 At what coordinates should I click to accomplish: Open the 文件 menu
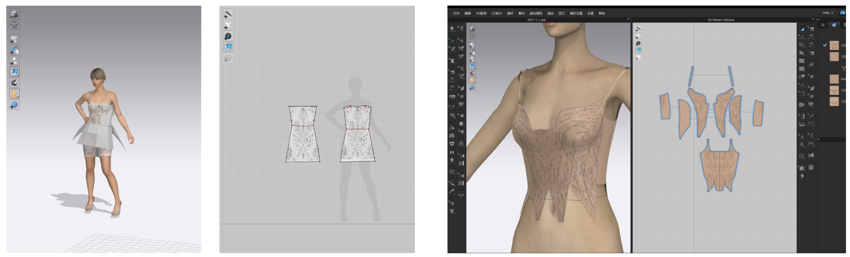point(456,14)
